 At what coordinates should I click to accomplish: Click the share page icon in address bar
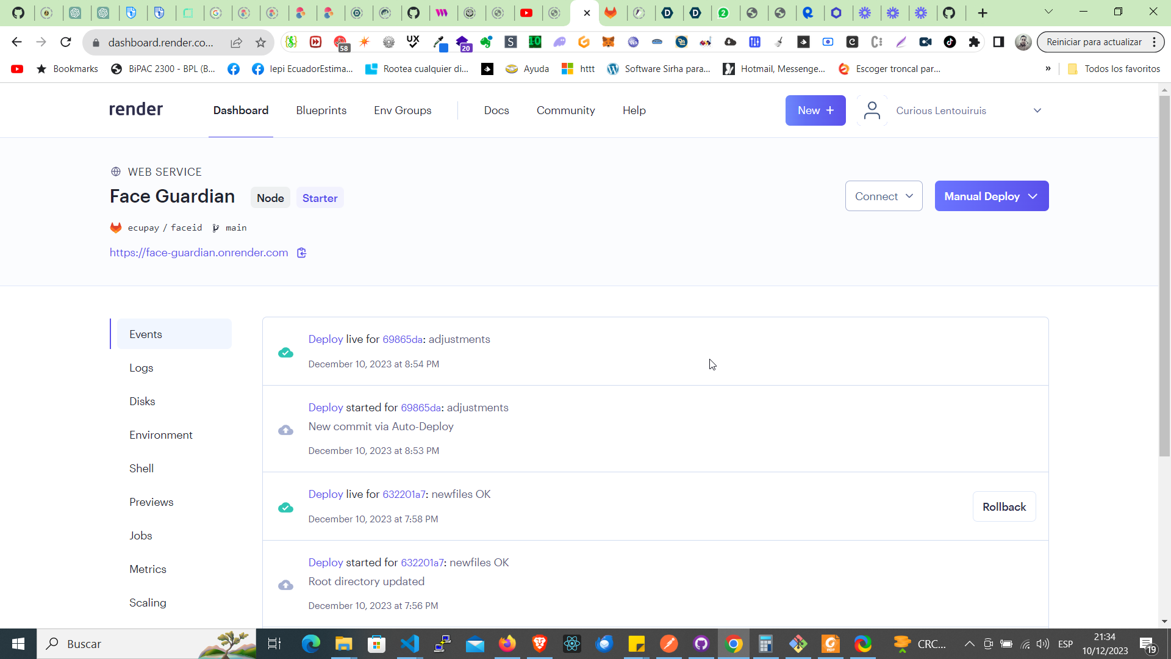click(x=236, y=42)
